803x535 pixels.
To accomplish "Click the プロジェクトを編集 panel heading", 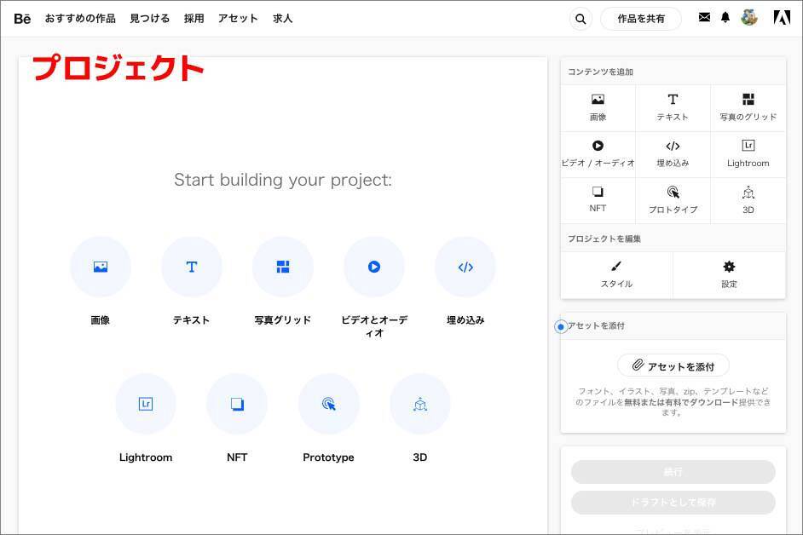I will coord(604,239).
